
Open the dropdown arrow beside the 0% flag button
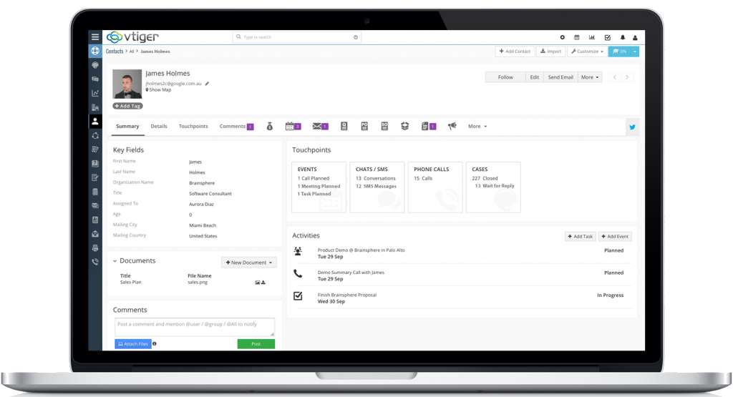tap(635, 52)
